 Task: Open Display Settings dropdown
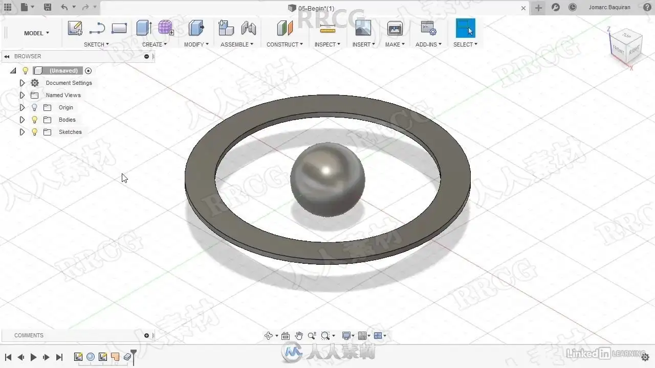click(347, 336)
